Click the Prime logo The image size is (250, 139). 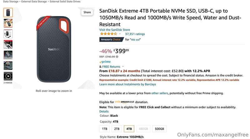point(105,62)
